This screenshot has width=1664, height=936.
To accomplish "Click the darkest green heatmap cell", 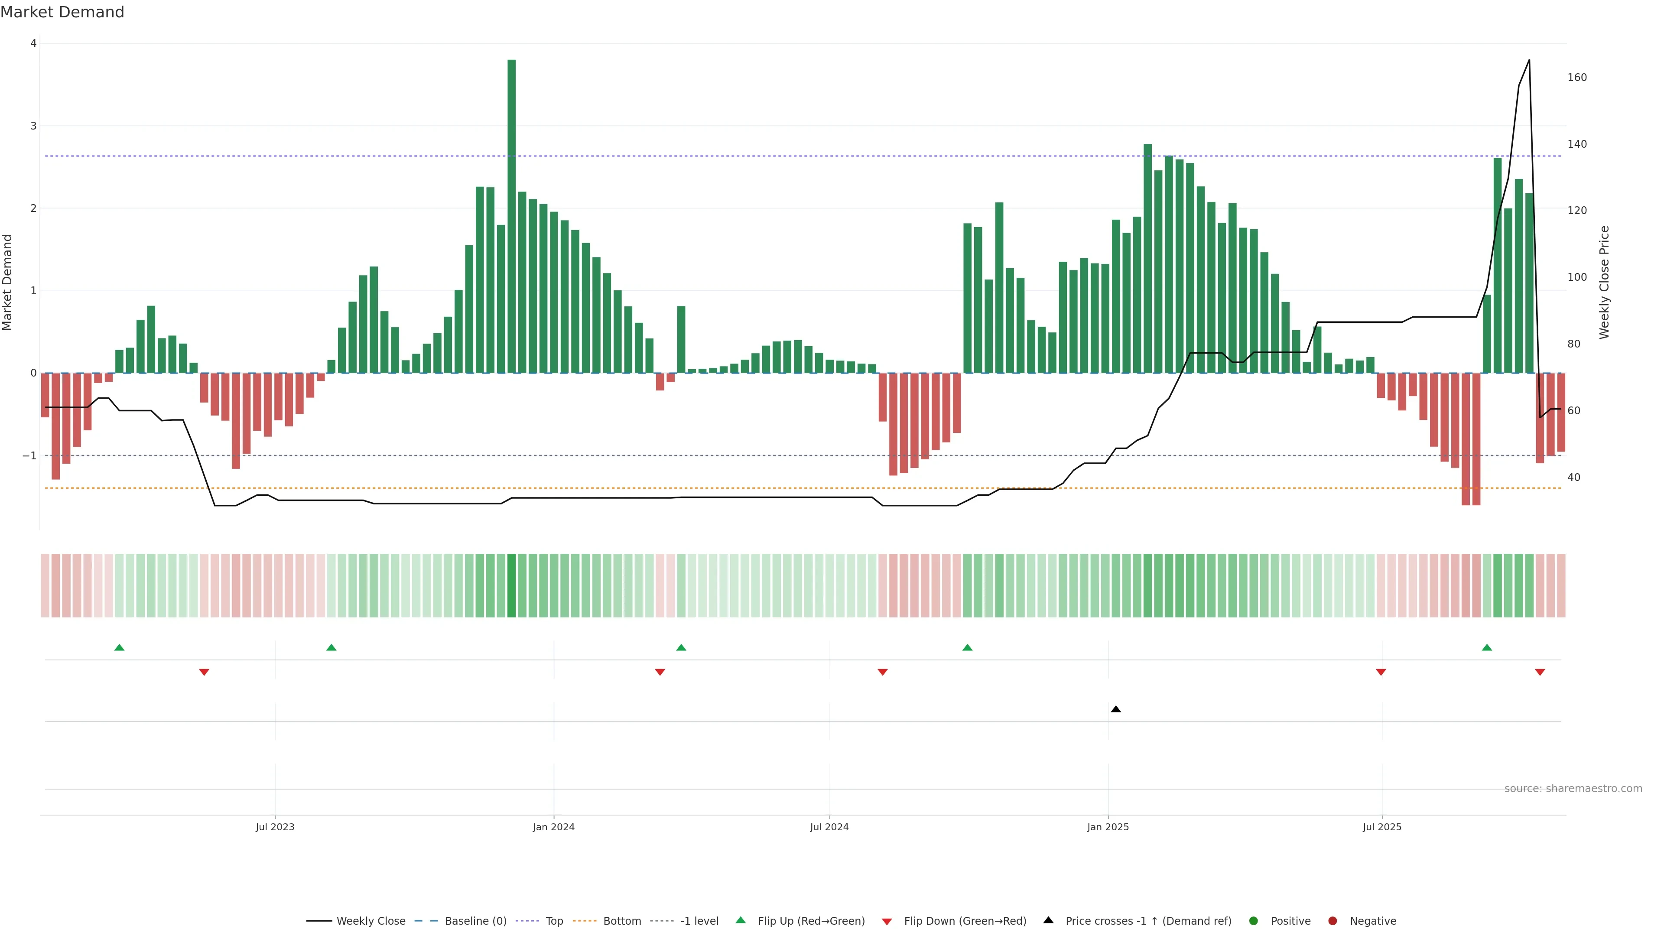I will (x=512, y=585).
